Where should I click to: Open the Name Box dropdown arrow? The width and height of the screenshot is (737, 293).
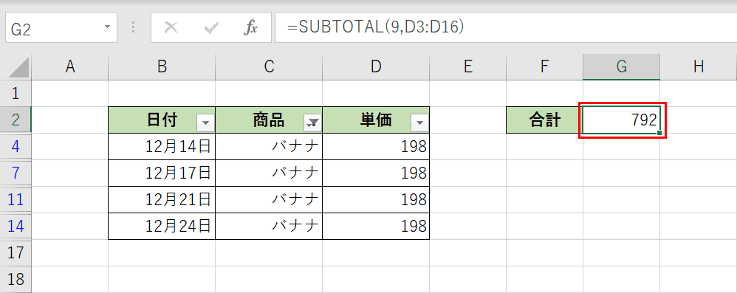coord(107,27)
